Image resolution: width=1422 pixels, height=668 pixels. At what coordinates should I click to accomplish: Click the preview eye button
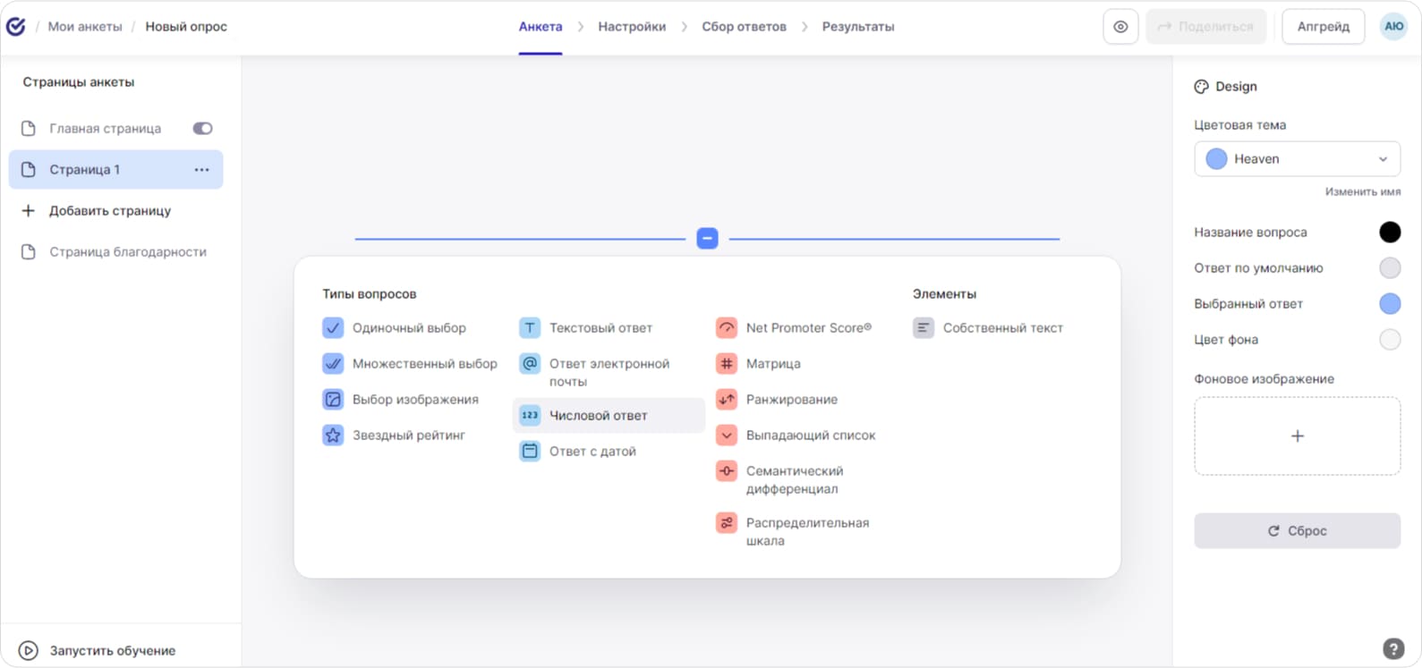[x=1120, y=27]
